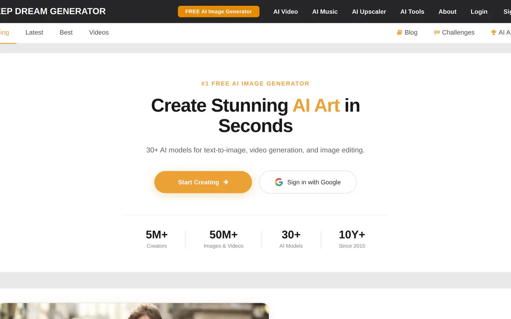Switch to the Videos tab
Screen dimensions: 511x319
pyautogui.click(x=99, y=33)
